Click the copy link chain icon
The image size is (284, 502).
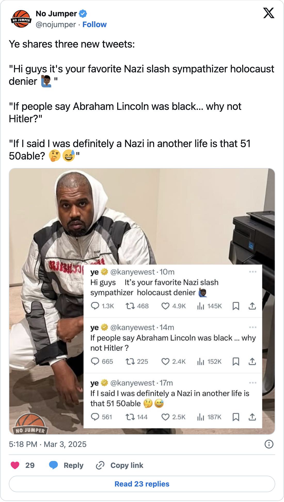point(100,465)
